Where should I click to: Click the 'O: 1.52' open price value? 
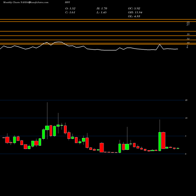[70, 9]
